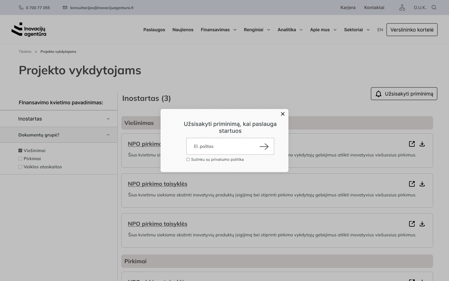The image size is (449, 281).
Task: Expand the Inostartas dropdown in sidebar
Action: coord(108,119)
